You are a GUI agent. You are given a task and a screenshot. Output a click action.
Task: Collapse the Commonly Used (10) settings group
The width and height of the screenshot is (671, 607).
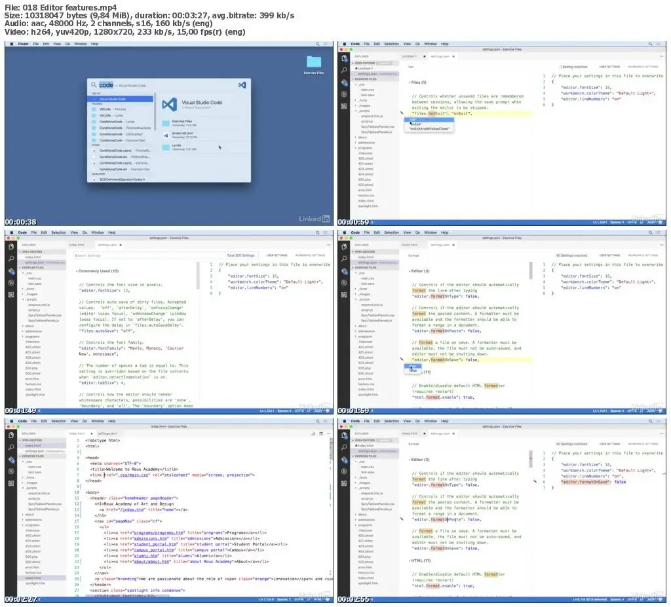click(98, 271)
